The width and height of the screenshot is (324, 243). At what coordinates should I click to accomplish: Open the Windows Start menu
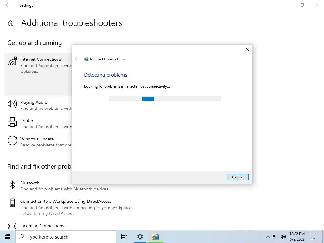pyautogui.click(x=8, y=237)
